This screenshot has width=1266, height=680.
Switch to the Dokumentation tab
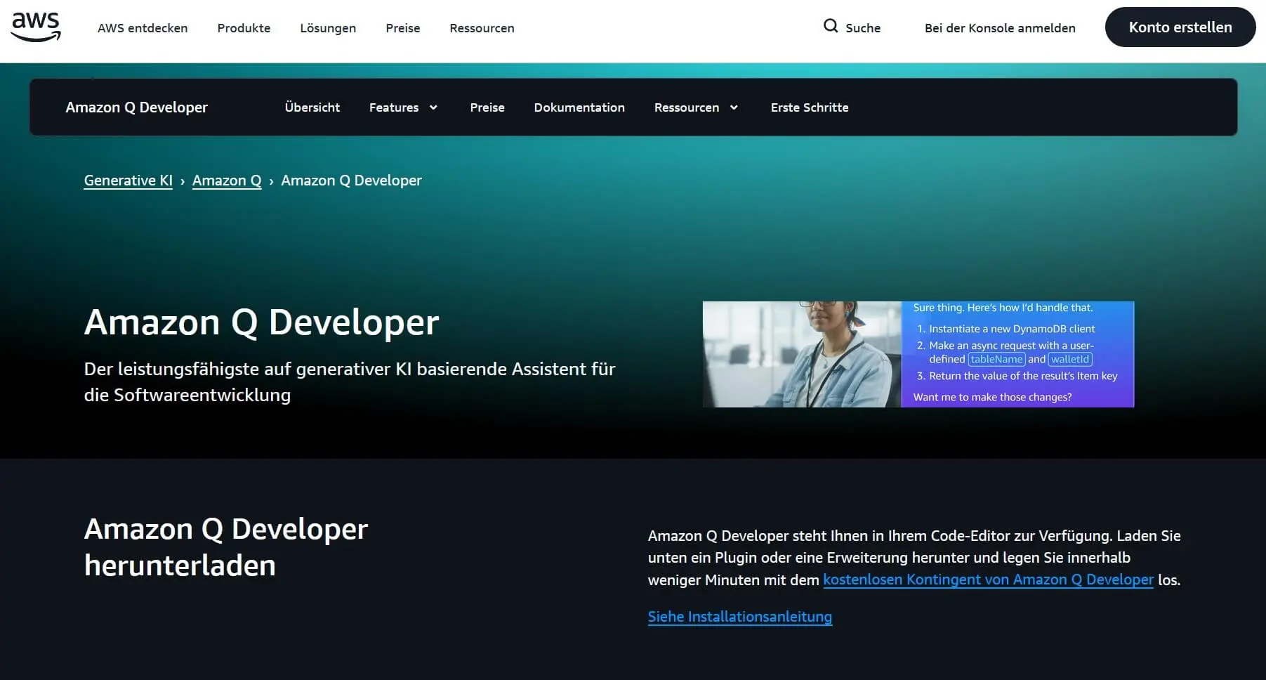579,107
